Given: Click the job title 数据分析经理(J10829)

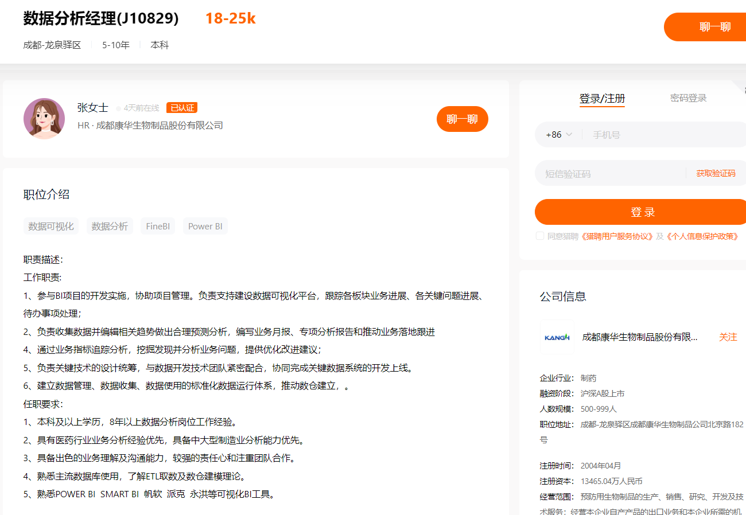Looking at the screenshot, I should click(x=101, y=19).
